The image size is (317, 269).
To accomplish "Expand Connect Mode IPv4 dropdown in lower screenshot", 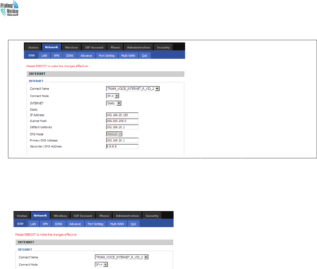I will [101, 264].
